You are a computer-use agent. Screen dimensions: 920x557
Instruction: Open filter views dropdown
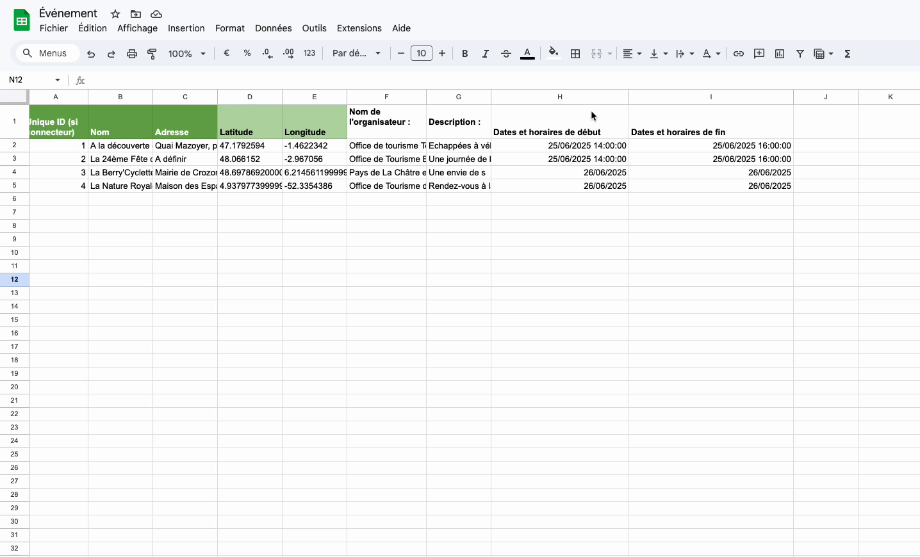tap(823, 54)
